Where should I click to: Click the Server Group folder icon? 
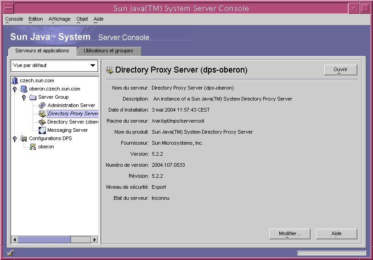33,97
